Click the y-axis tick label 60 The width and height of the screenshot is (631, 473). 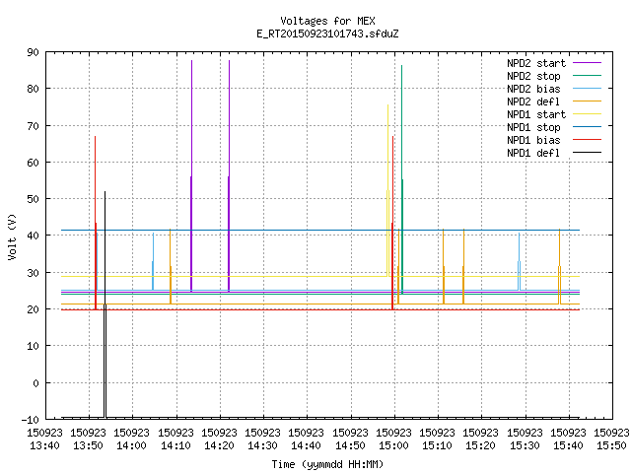pyautogui.click(x=33, y=163)
